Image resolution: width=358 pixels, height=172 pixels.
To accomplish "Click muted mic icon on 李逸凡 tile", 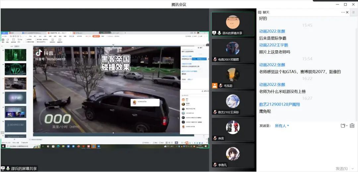I will 215,165.
